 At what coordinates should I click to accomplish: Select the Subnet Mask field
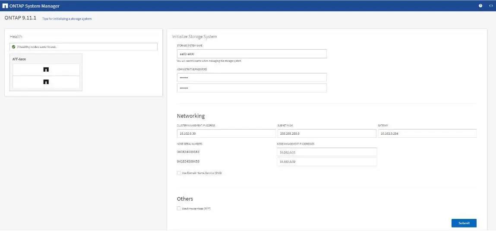pyautogui.click(x=327, y=133)
